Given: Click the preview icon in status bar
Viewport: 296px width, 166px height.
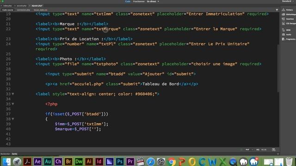Looking at the screenshot, I should (273, 149).
